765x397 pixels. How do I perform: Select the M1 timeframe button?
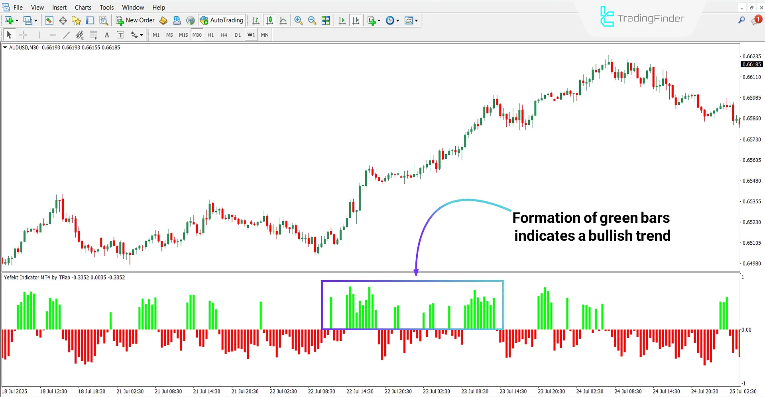click(156, 35)
